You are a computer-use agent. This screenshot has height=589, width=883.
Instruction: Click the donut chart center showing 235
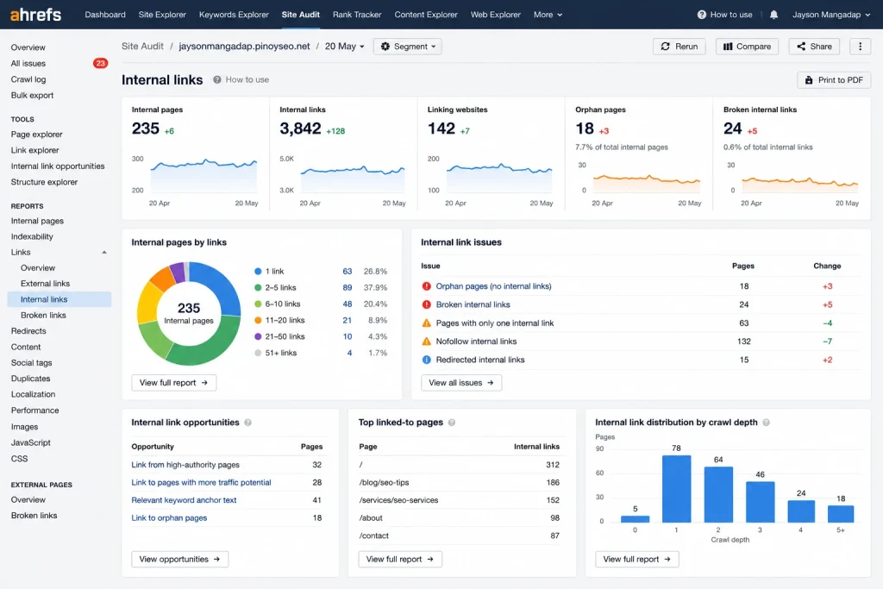coord(189,313)
